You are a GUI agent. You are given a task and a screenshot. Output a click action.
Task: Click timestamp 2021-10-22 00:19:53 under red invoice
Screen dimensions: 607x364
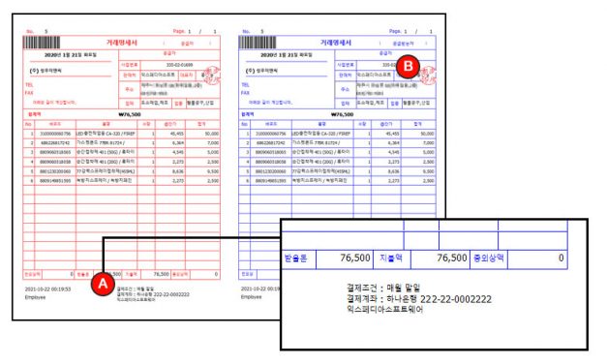(48, 289)
